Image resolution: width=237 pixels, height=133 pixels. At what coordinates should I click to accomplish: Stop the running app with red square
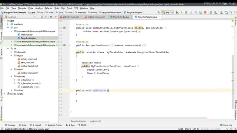click(205, 13)
